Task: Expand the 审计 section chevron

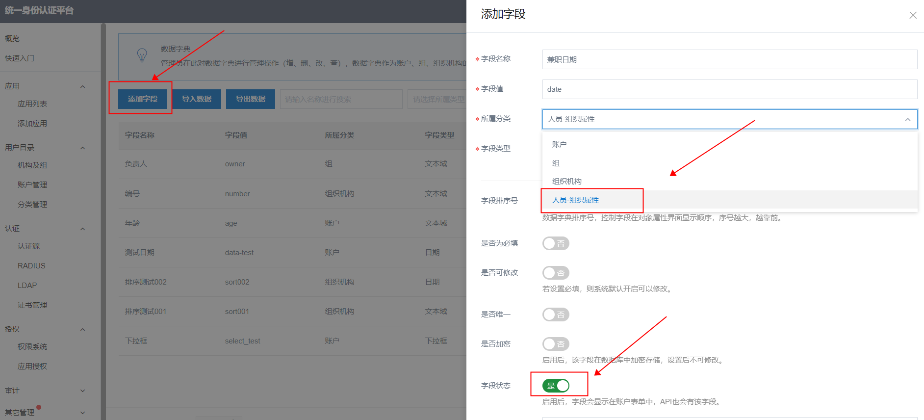Action: [x=82, y=391]
